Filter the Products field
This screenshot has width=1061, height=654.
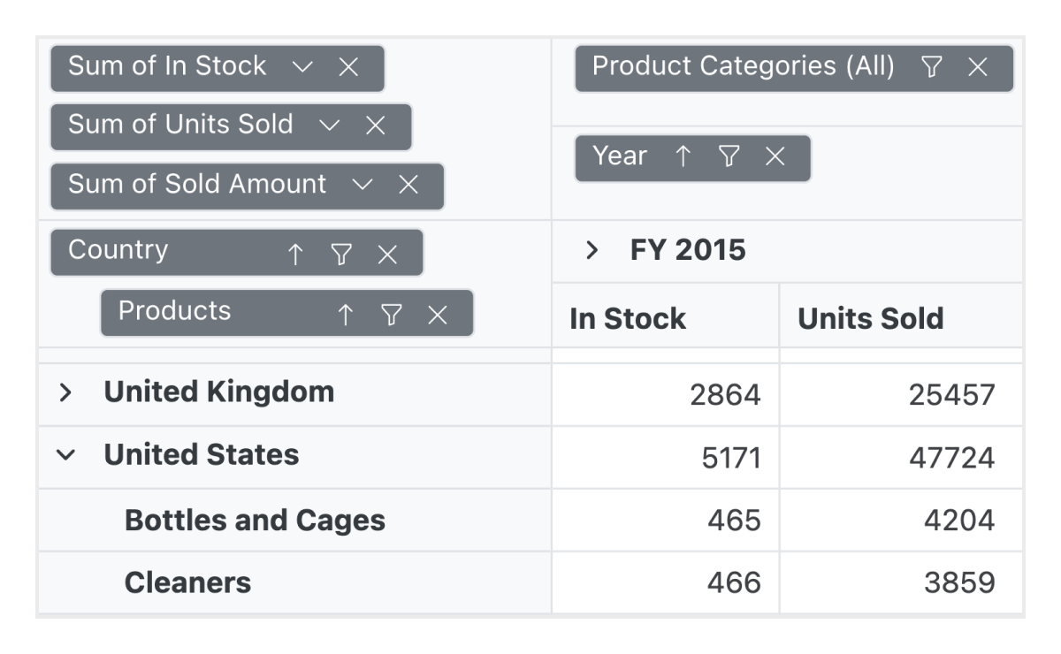(392, 314)
